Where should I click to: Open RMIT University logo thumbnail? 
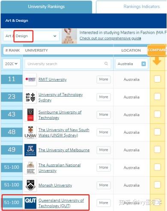30,79
